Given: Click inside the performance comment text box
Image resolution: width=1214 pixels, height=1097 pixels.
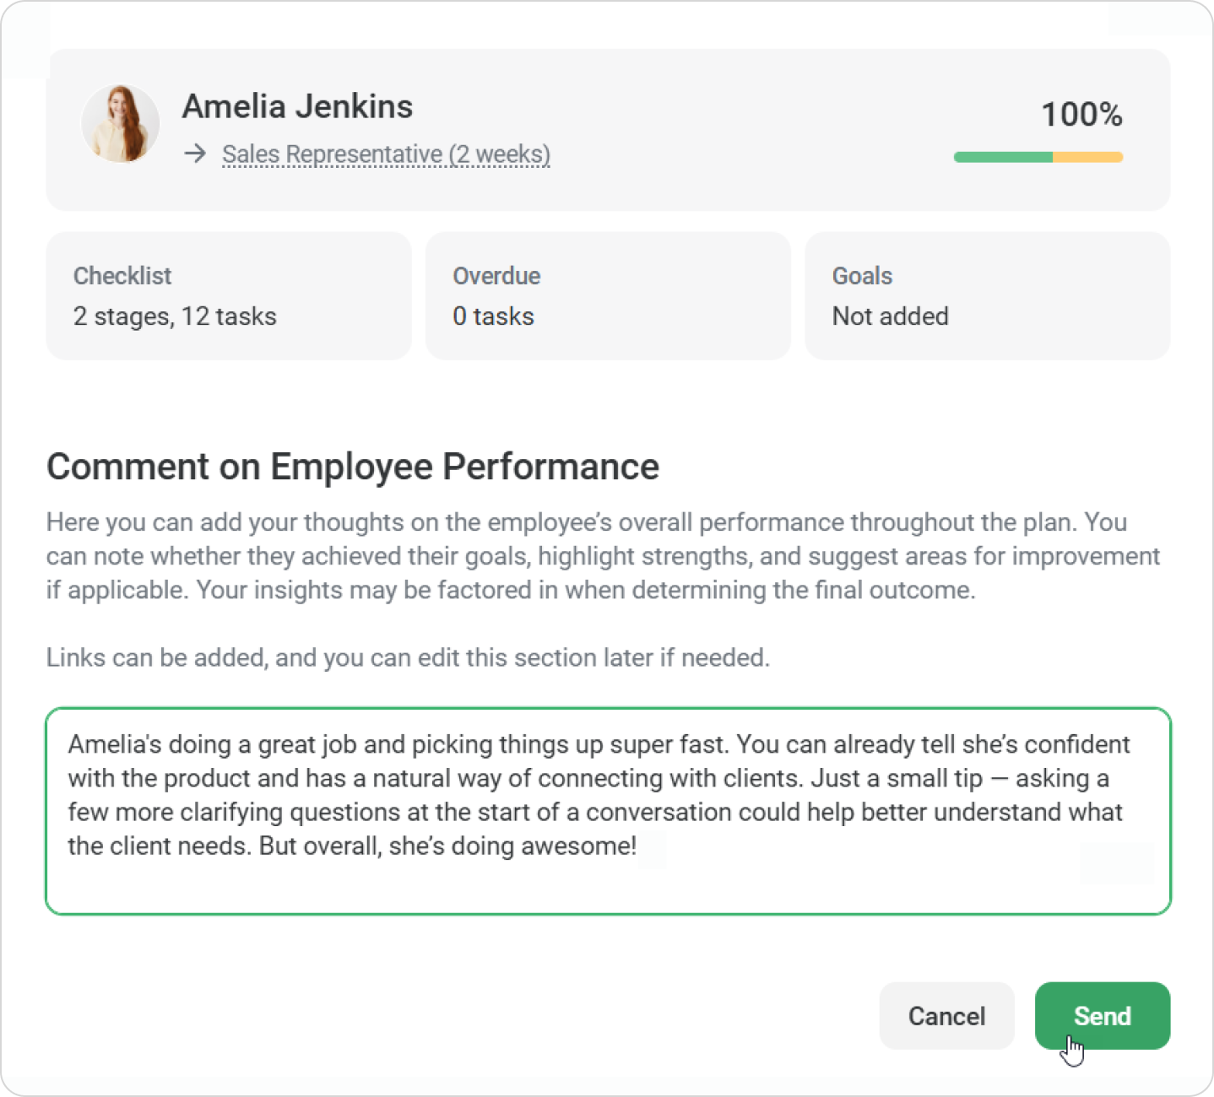Looking at the screenshot, I should click(x=608, y=811).
